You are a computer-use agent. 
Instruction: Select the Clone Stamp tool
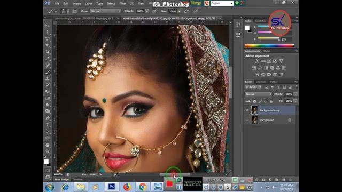48,78
